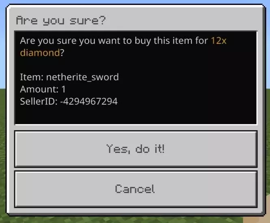Click the first line of the confirmation question
The image size is (270, 223).
(123, 41)
